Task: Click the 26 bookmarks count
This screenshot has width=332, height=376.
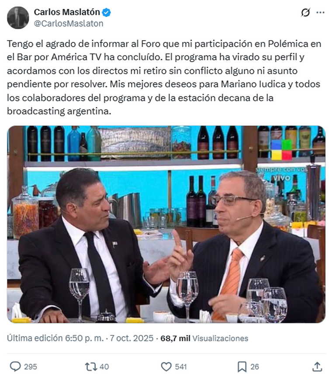Action: click(x=255, y=367)
